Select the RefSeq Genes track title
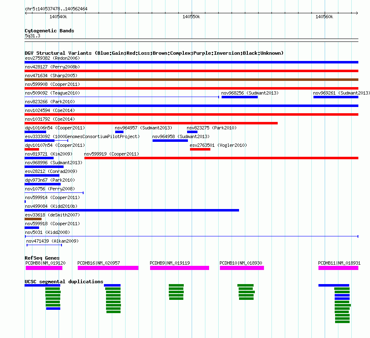 42,258
